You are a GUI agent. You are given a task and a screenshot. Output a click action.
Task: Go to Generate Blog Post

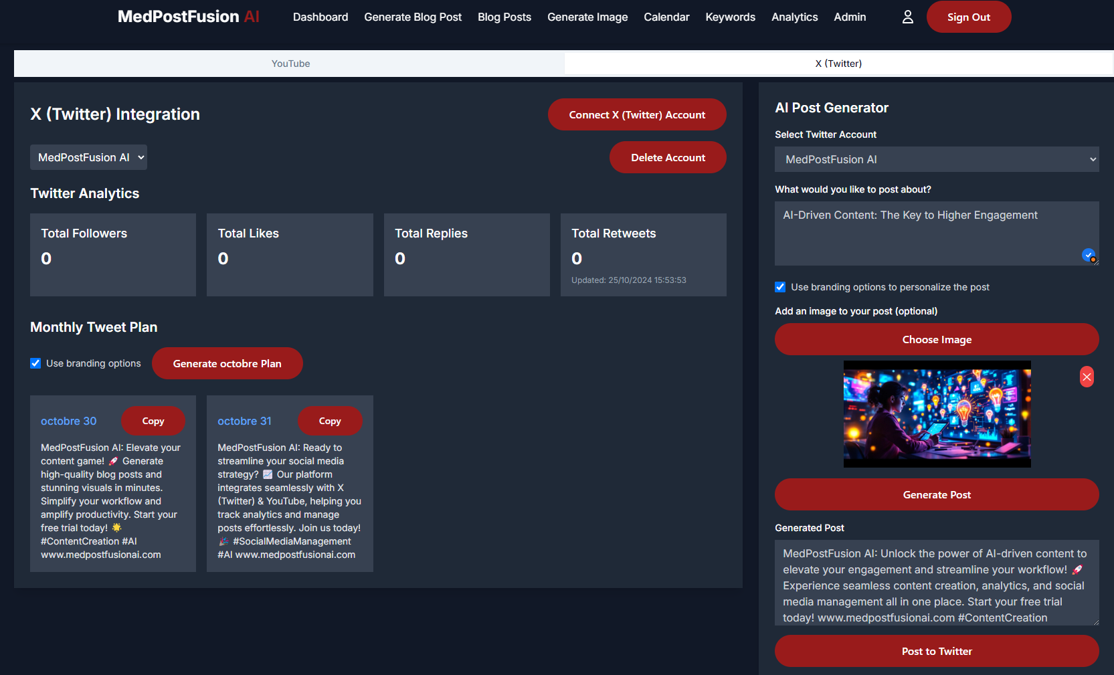click(x=413, y=17)
